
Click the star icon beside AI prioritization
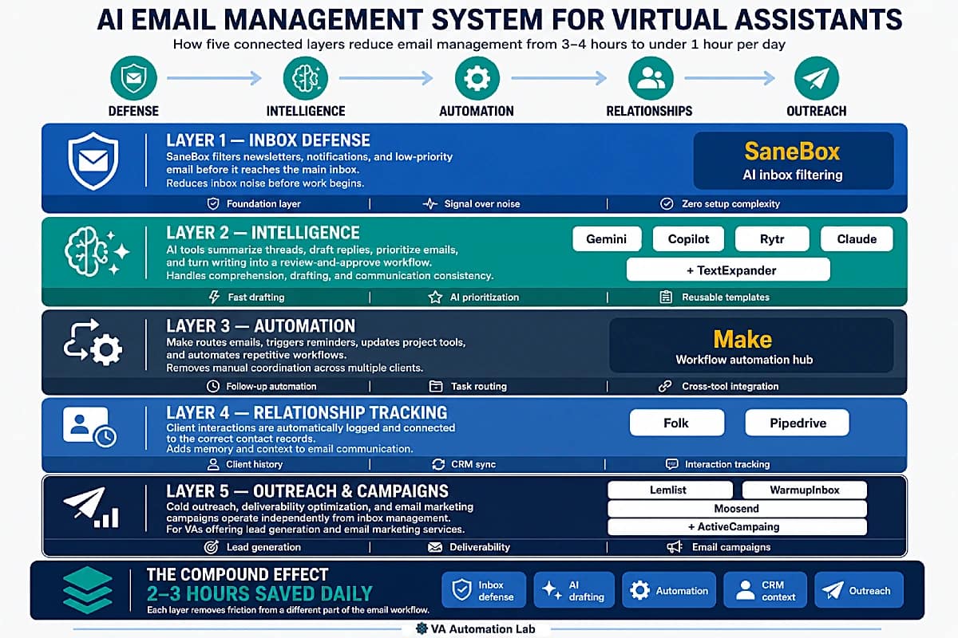pos(435,297)
